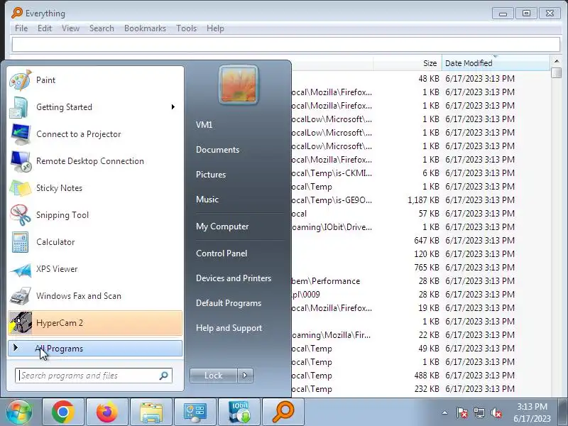Open the Edit menu in Everything
This screenshot has width=568, height=426.
coord(45,28)
